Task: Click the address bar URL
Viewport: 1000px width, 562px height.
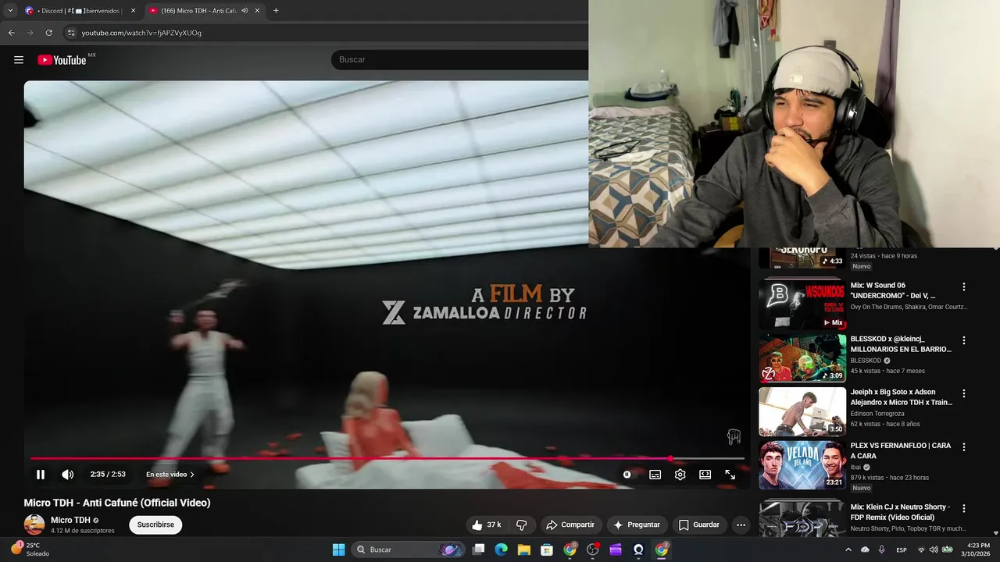Action: tap(141, 33)
